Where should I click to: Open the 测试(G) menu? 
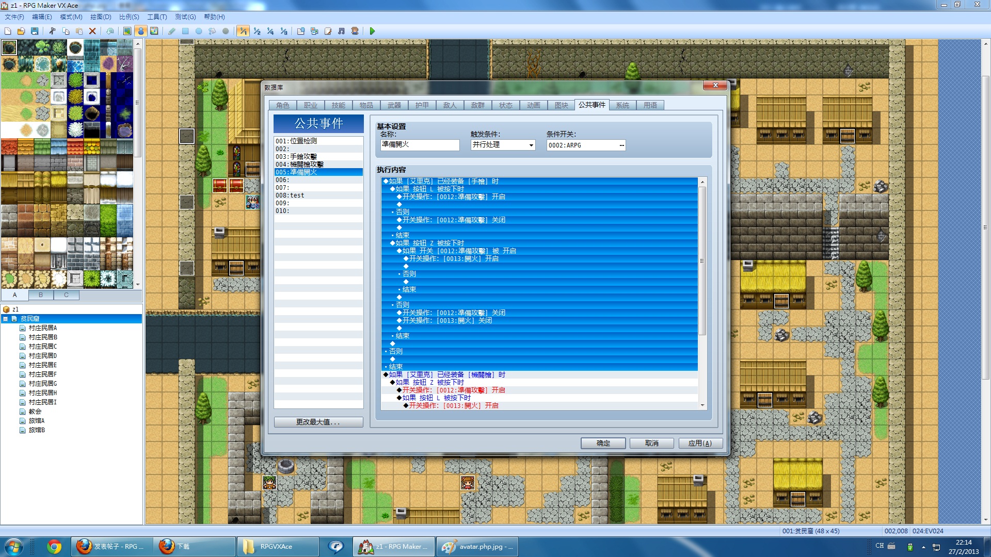[x=185, y=17]
